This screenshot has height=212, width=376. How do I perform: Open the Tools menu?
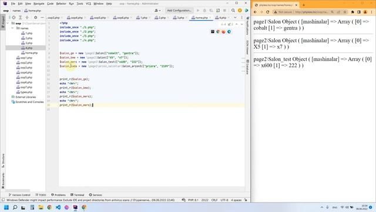pos(80,4)
